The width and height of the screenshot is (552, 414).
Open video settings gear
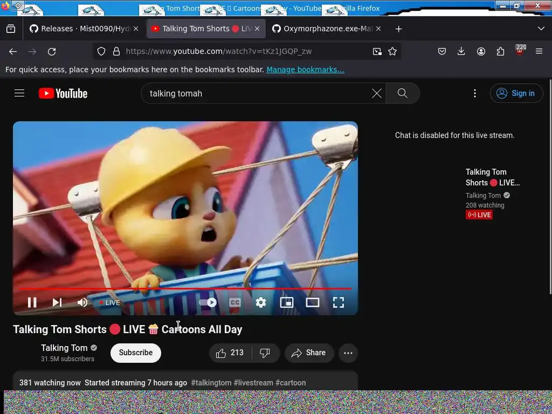[x=261, y=302]
